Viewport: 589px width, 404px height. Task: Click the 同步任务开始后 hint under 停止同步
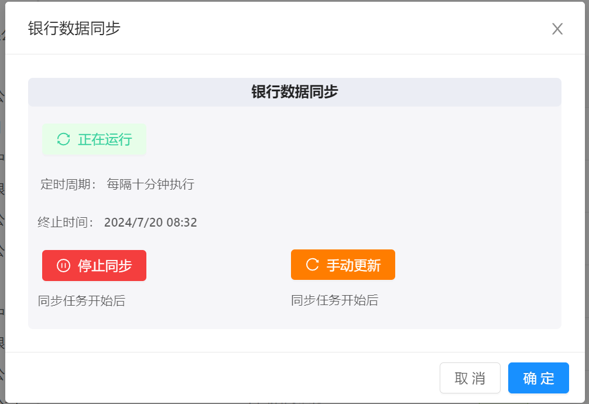coord(81,301)
